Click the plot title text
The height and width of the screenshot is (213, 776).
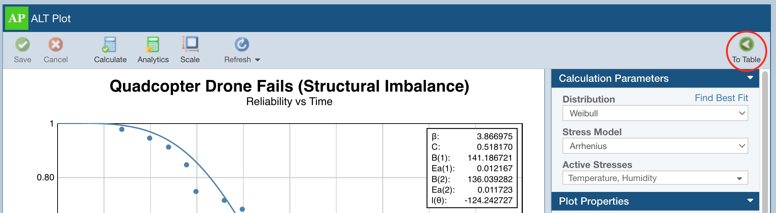(289, 87)
